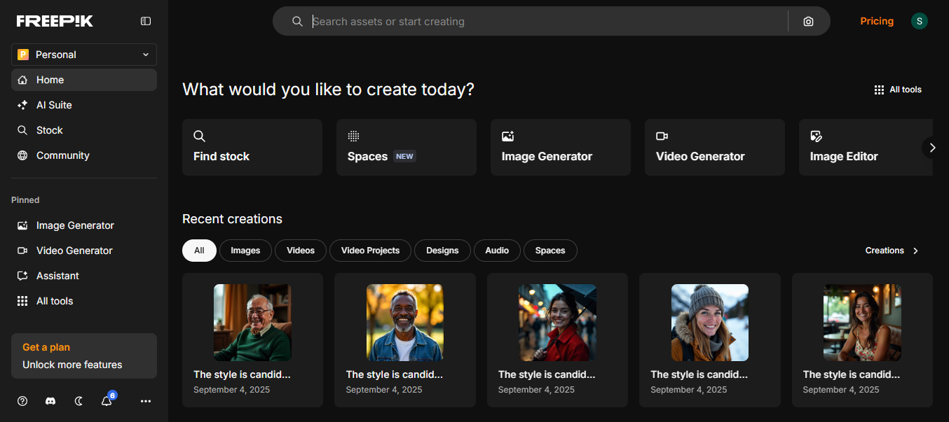Open notifications bell with badge
This screenshot has height=422, width=949.
point(107,401)
